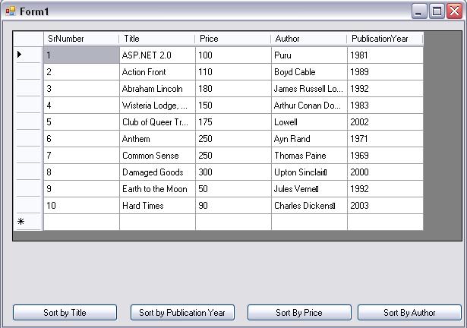The image size is (467, 328).
Task: Select the Title column header
Action: click(x=157, y=39)
